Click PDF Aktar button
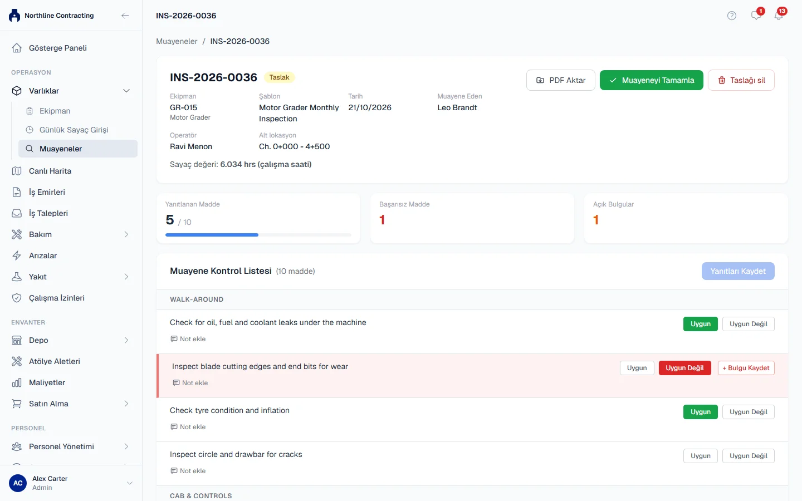 [x=561, y=80]
